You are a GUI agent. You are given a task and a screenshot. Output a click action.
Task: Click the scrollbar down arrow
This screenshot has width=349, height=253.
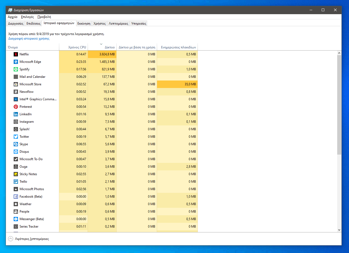[x=339, y=230]
